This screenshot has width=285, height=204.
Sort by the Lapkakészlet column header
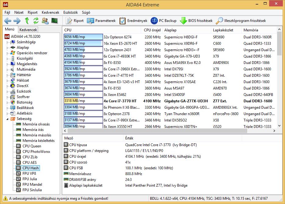[x=226, y=30]
